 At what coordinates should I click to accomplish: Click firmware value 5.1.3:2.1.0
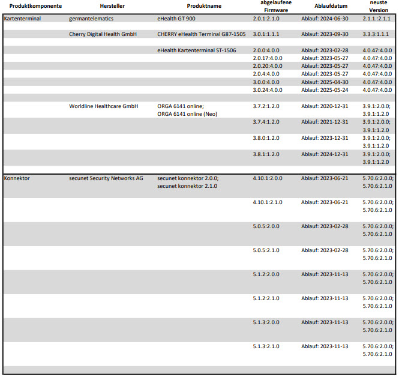(266, 346)
